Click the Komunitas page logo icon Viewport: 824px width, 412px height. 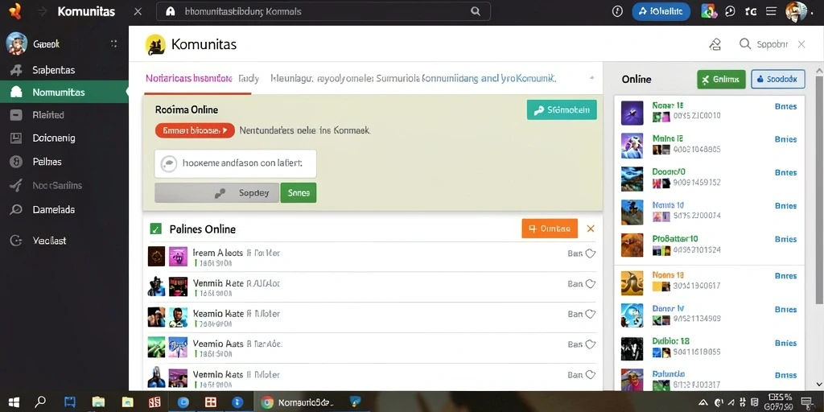click(x=155, y=45)
